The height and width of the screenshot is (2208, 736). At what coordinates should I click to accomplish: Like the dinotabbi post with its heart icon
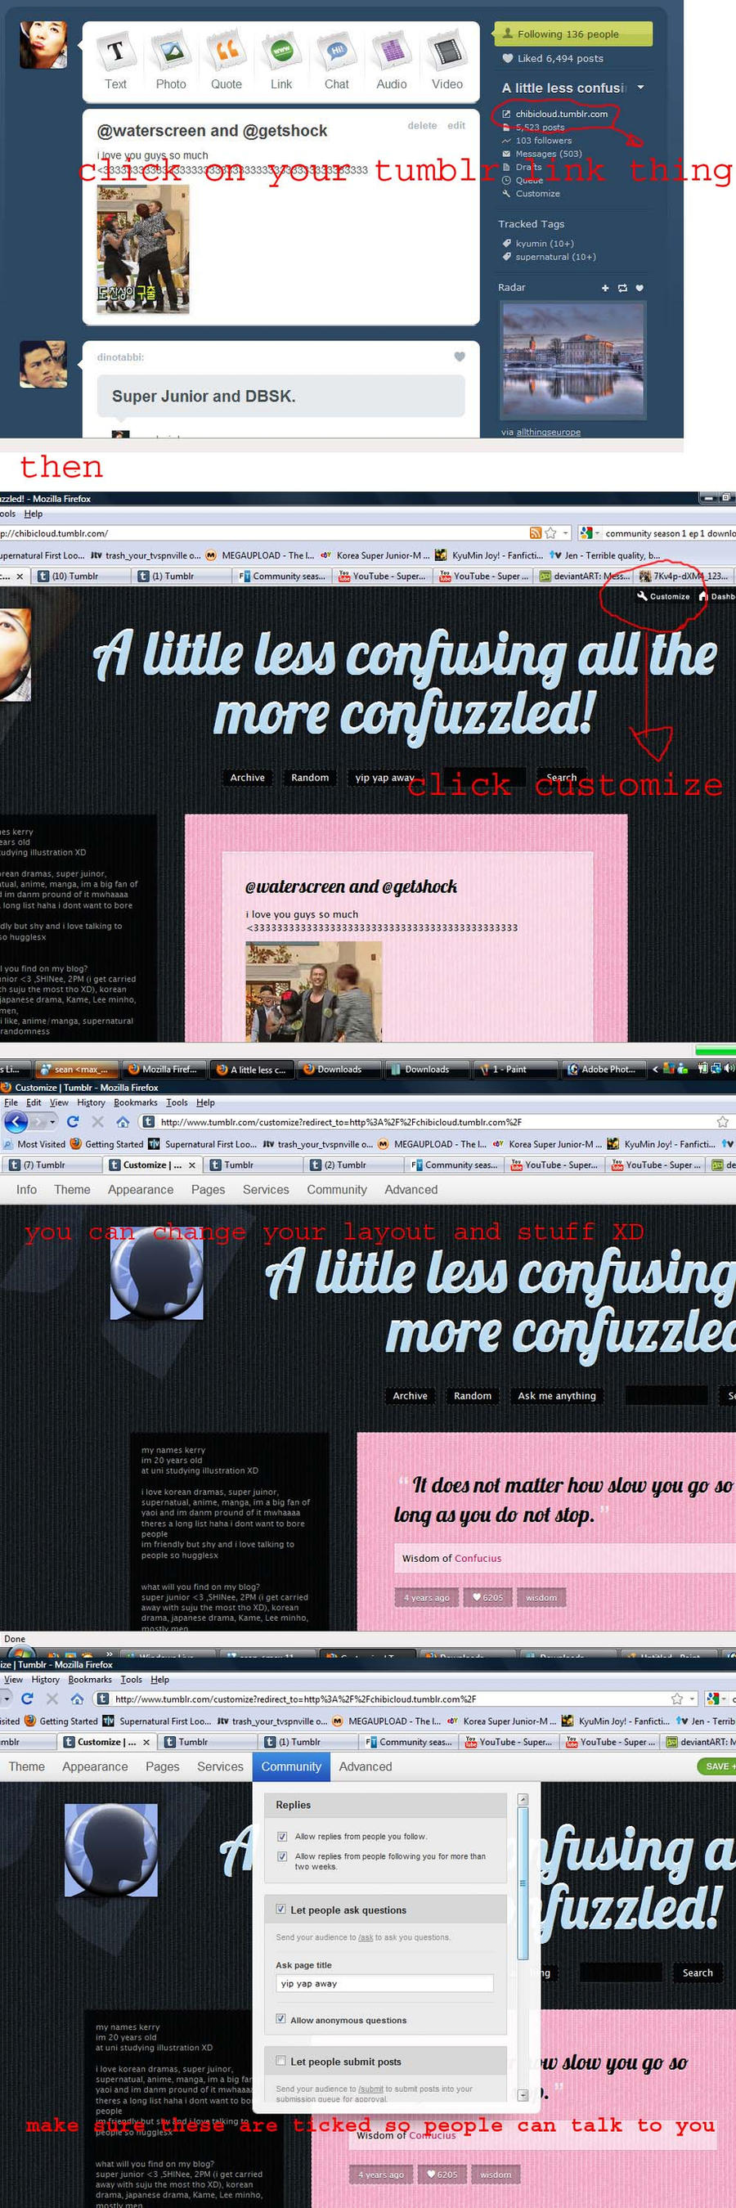[460, 357]
